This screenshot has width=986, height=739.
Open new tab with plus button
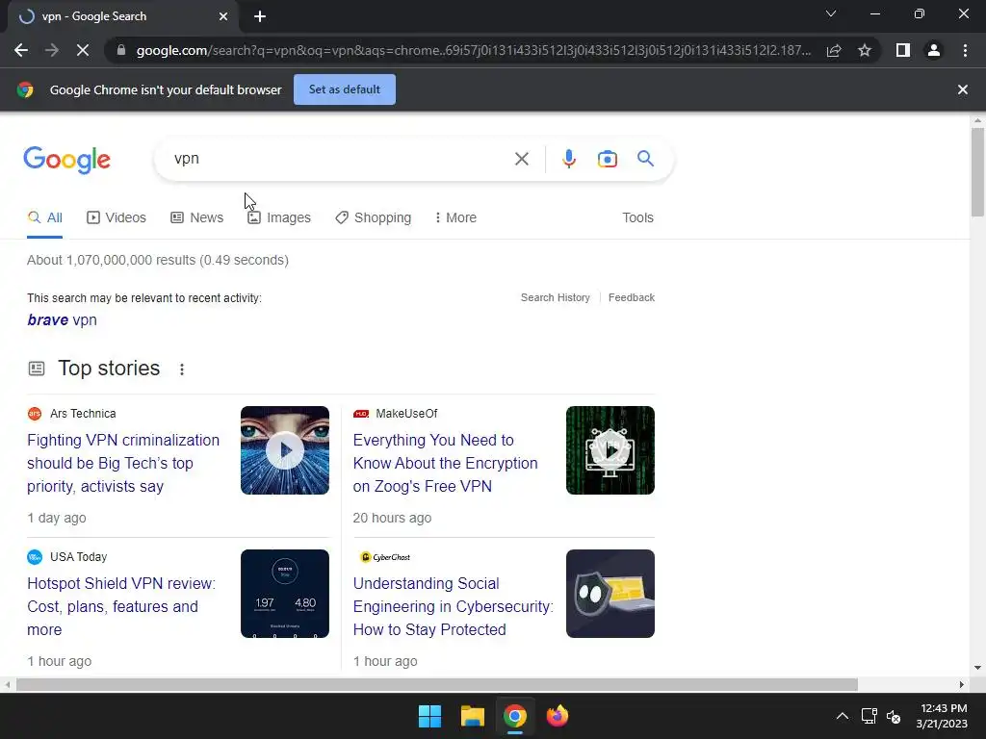260,16
